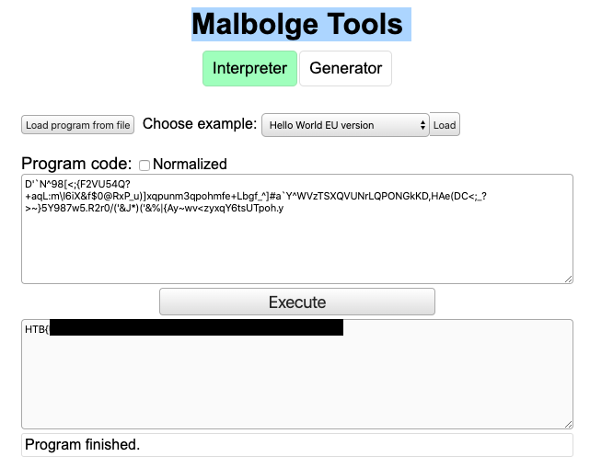Click Load program from file button

click(x=78, y=125)
